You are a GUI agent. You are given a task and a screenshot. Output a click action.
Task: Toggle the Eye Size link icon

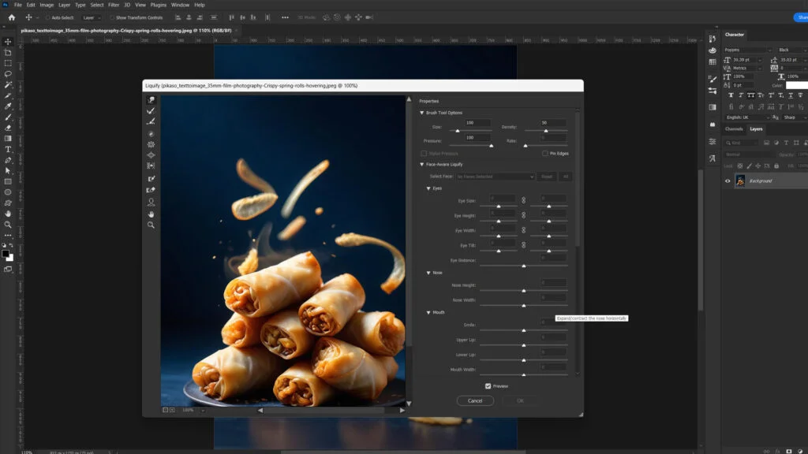click(x=524, y=200)
